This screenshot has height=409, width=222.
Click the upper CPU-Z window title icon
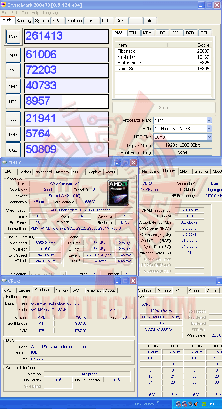click(4, 162)
